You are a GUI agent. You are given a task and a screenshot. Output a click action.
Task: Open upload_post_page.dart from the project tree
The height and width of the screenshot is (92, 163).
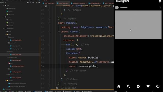pos(17,66)
